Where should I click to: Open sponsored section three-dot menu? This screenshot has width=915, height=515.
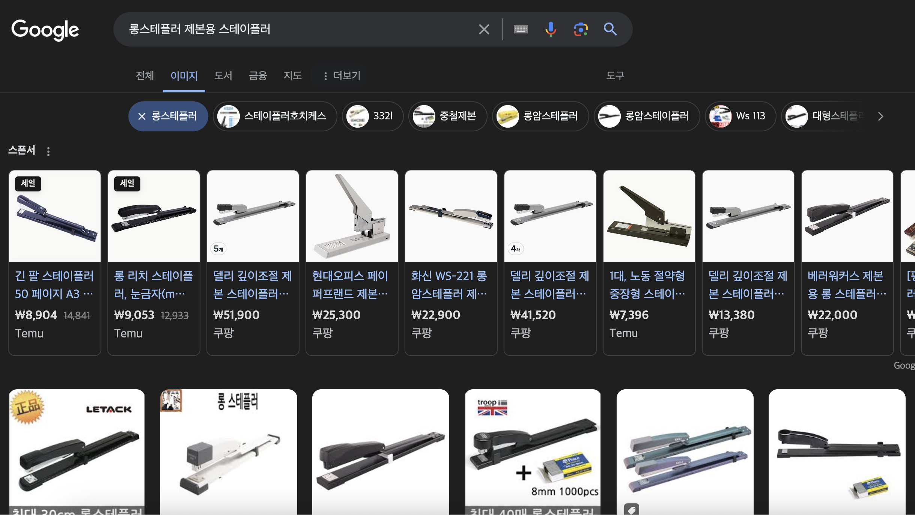pos(48,151)
